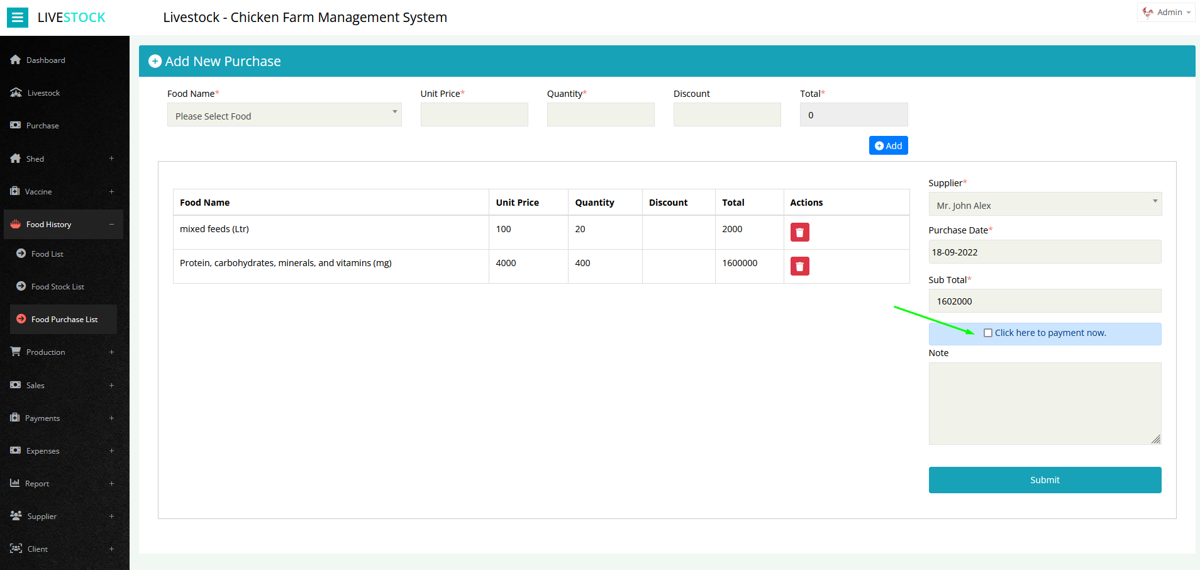Open the Supplier dropdown showing Mr. John Alex
Viewport: 1200px width, 570px height.
[x=1044, y=204]
